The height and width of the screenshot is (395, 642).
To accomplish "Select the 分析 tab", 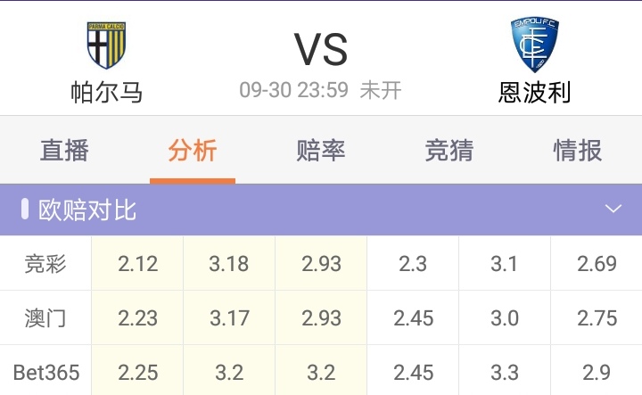I will click(193, 151).
